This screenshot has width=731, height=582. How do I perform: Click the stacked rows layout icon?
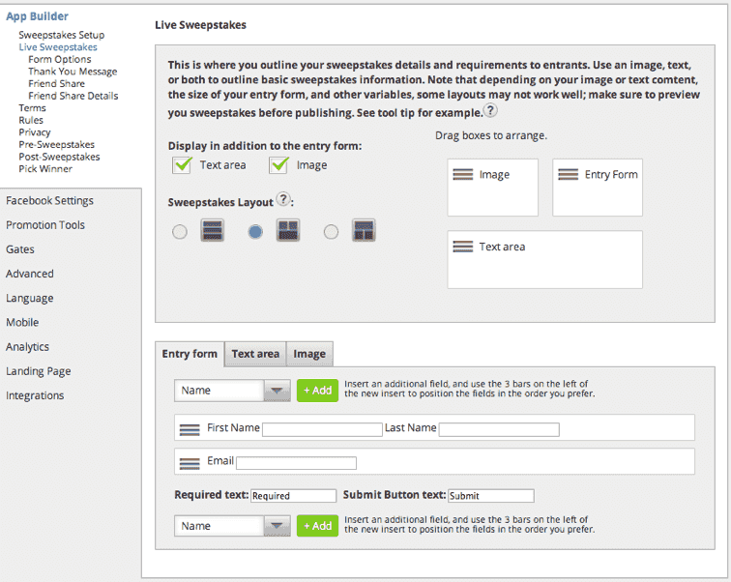tap(212, 231)
